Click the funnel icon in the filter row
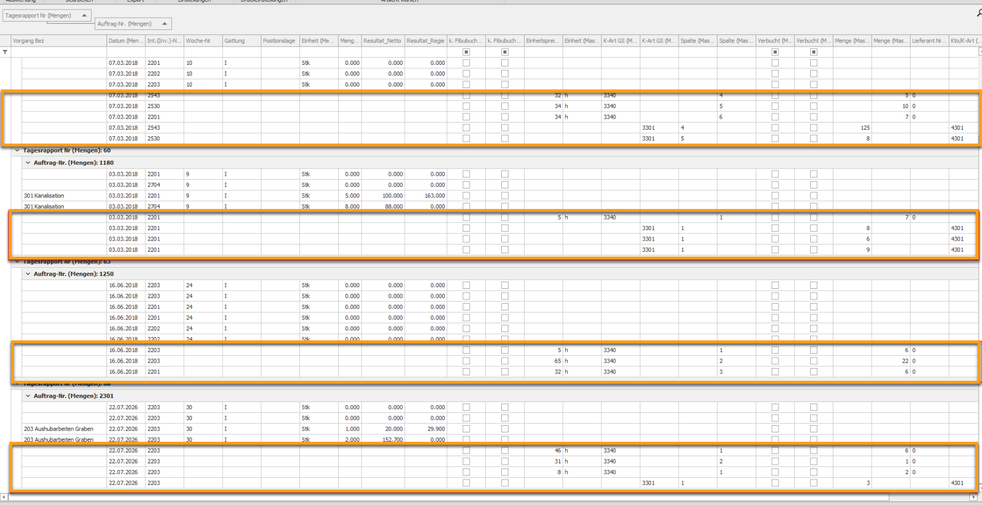982x505 pixels. 5,52
